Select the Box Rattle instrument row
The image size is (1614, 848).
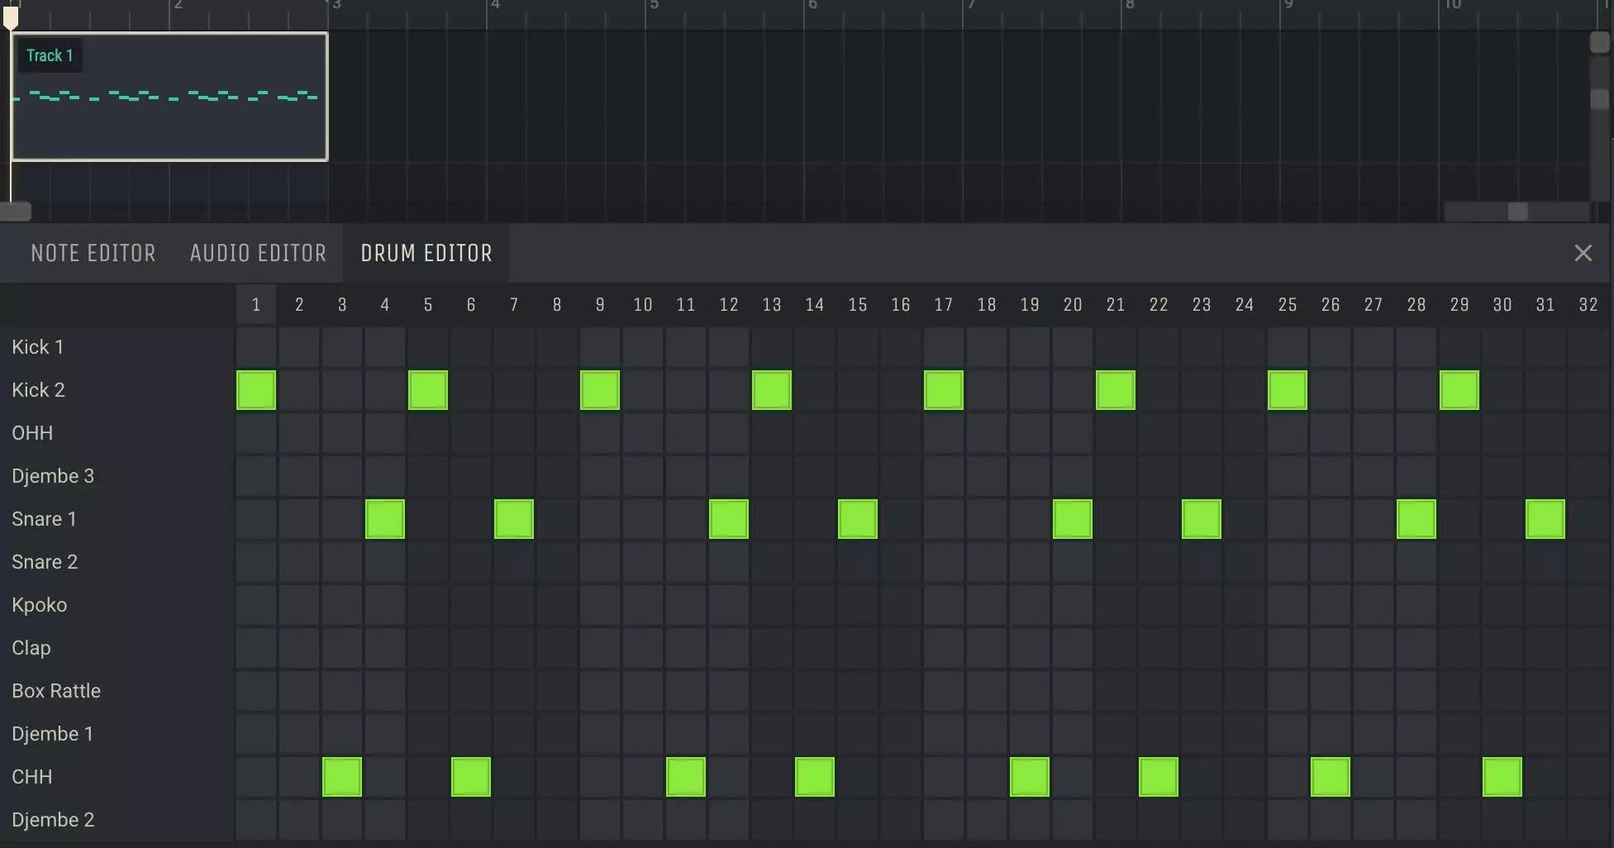[x=55, y=690]
